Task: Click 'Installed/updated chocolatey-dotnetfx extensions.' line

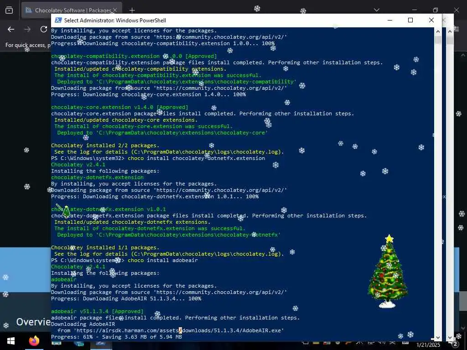Action: pos(132,222)
